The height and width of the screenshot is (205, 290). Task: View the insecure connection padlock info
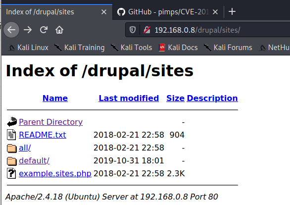(147, 30)
